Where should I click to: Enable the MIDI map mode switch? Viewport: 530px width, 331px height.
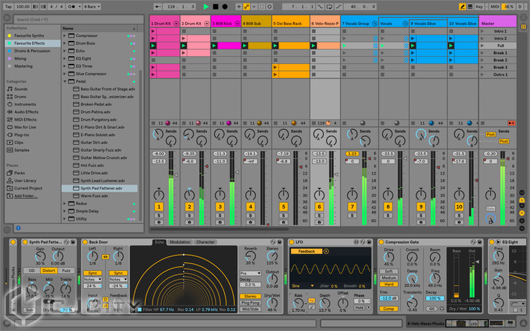pos(494,7)
